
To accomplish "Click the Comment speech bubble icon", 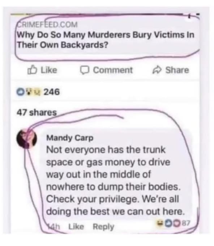I will pos(85,70).
